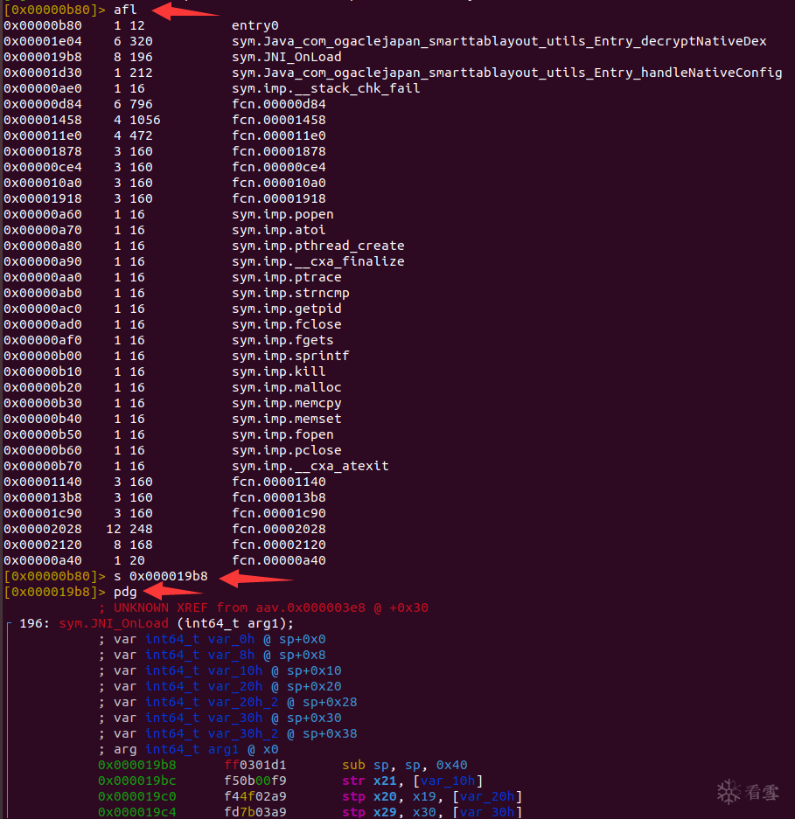Select sym.imp.__stack_chk_fail row
The image size is (795, 819).
(212, 88)
